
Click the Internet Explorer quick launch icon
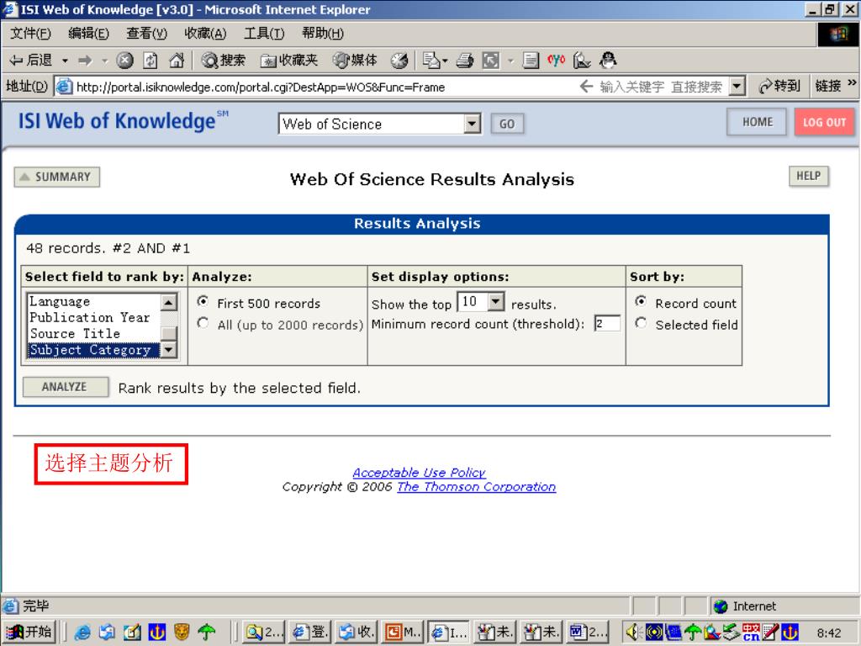82,633
